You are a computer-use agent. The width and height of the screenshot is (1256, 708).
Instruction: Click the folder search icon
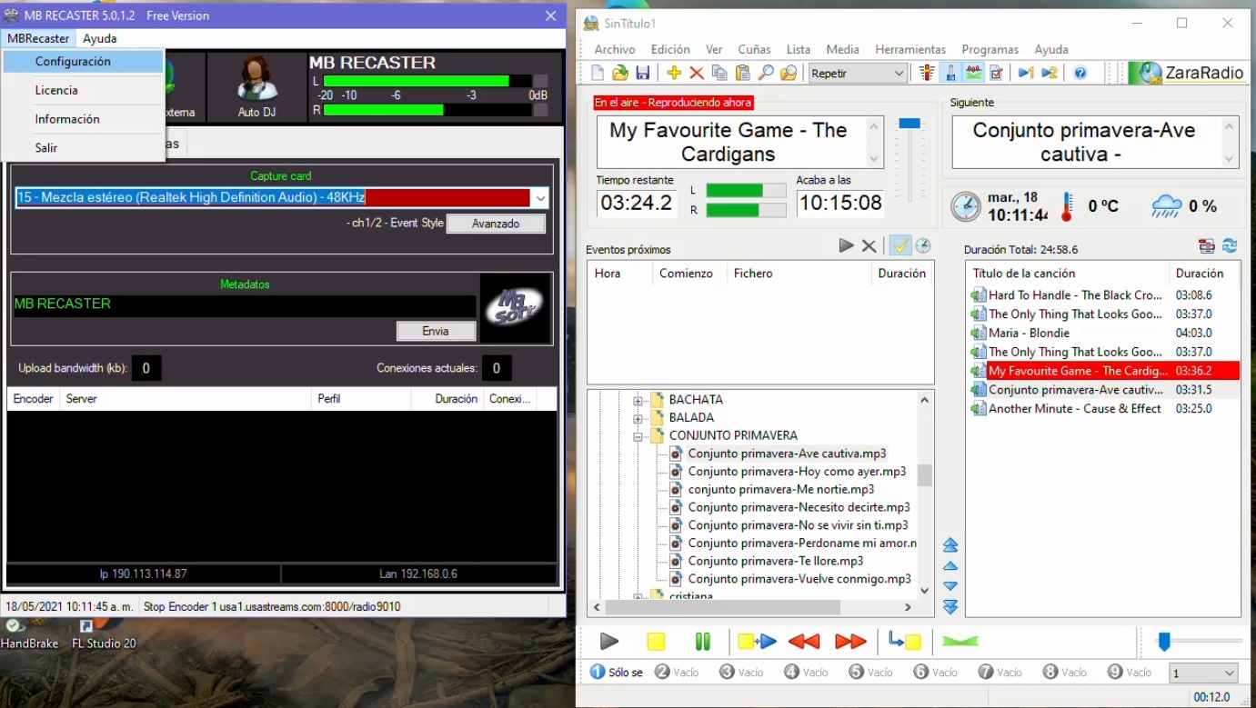point(789,73)
